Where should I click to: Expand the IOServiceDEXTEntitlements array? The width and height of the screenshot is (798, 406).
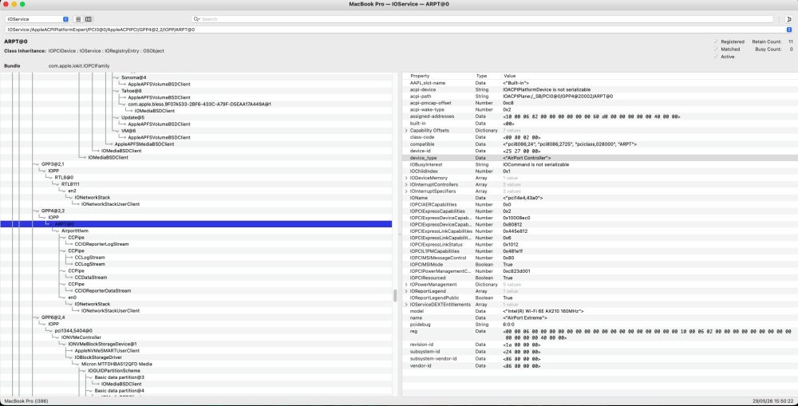point(406,304)
